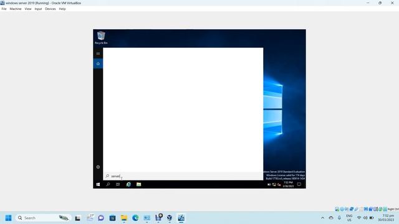Open the View menu

pyautogui.click(x=27, y=9)
